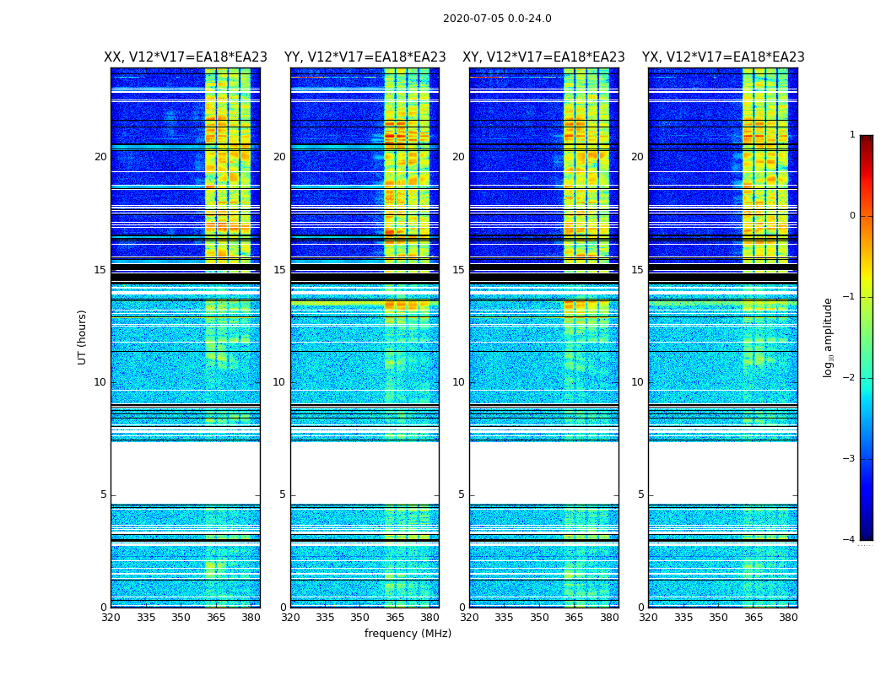
Task: Click the colorbar tick label −3
Action: tap(850, 459)
